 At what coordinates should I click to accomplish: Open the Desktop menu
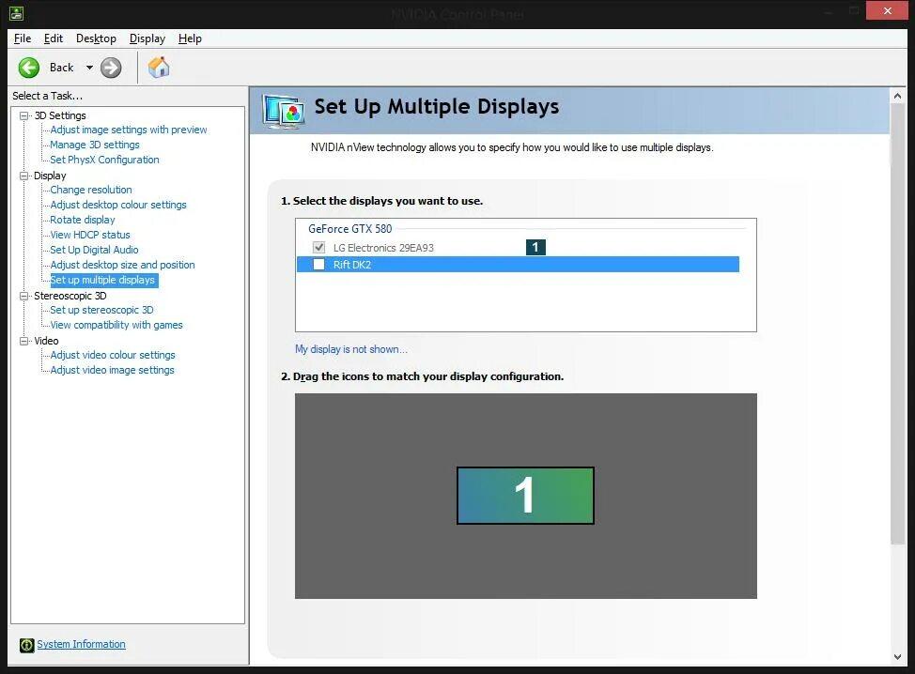point(96,38)
